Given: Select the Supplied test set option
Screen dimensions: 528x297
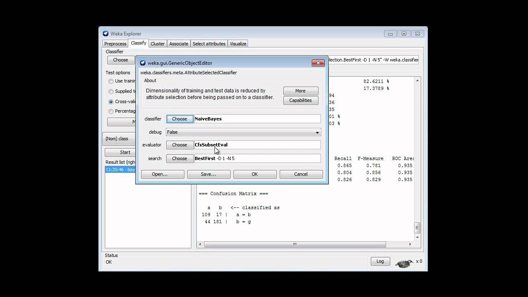Looking at the screenshot, I should [x=111, y=92].
